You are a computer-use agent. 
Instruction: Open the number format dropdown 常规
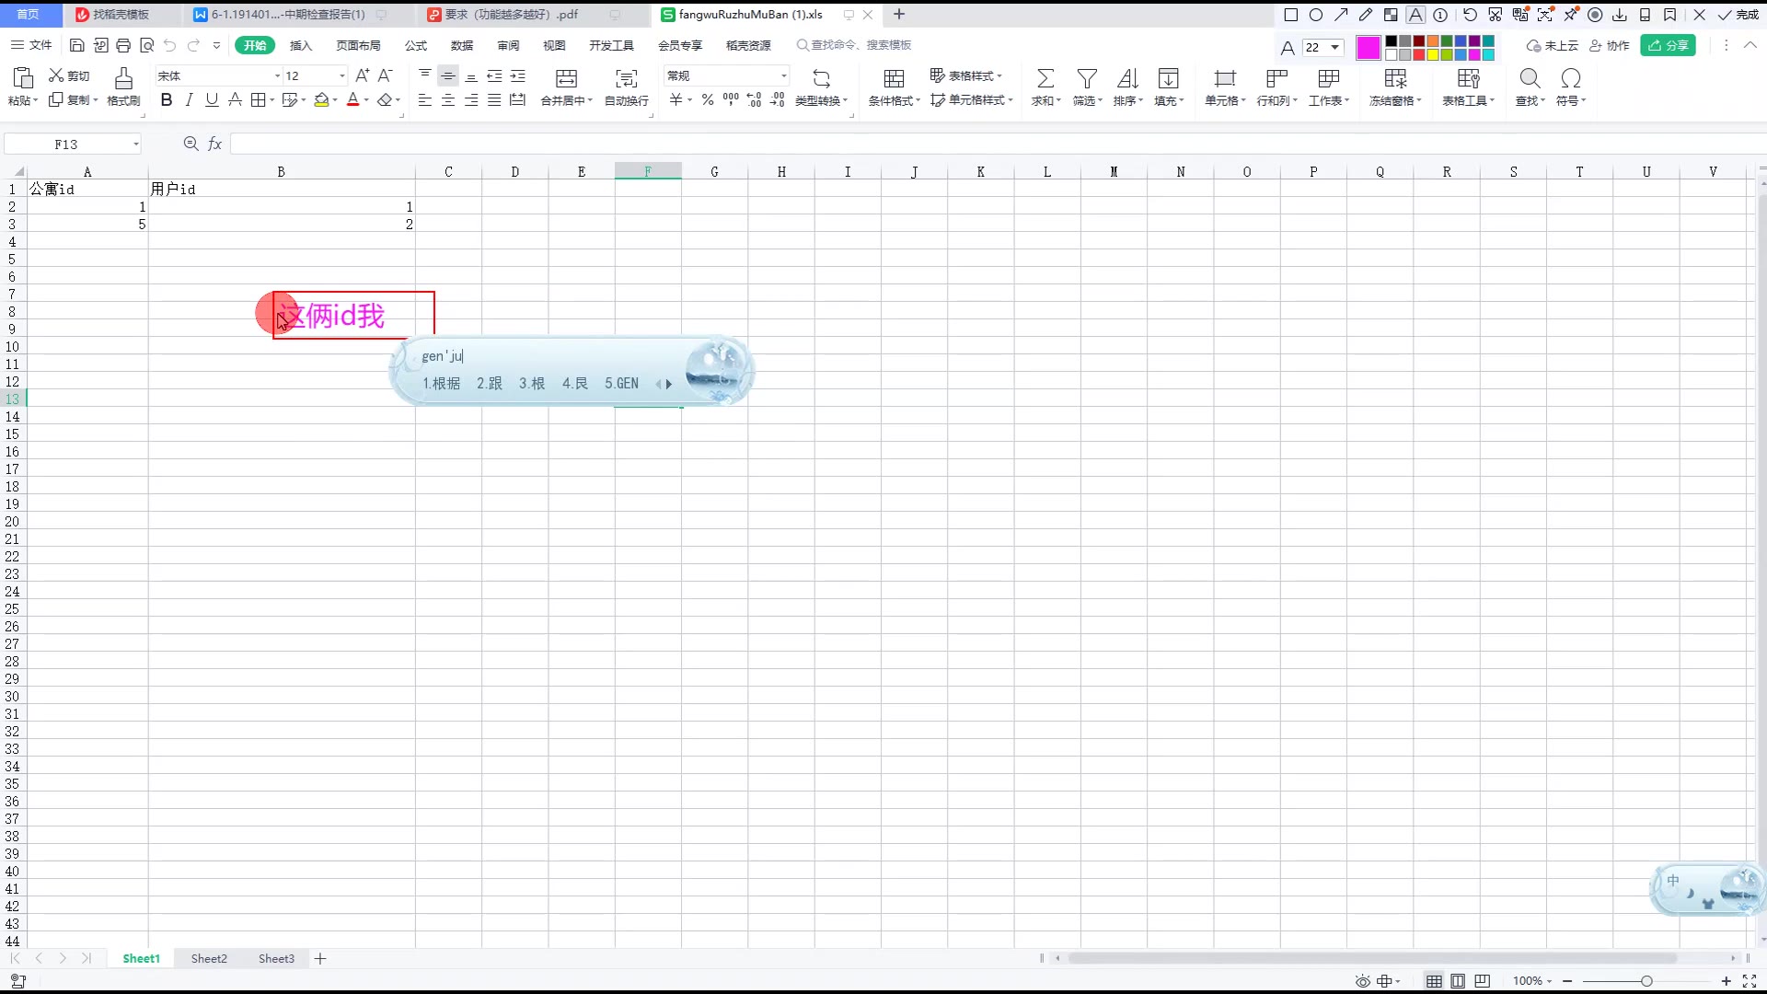click(x=783, y=75)
